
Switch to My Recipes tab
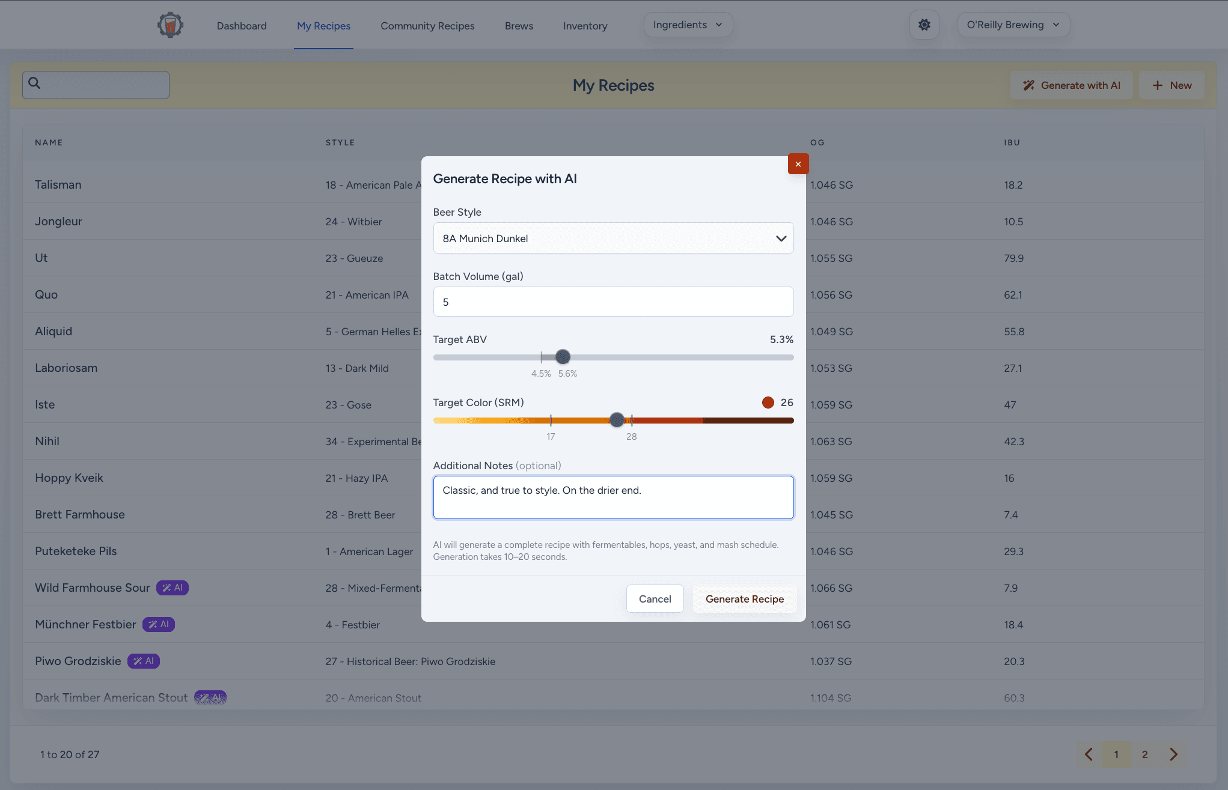tap(323, 26)
